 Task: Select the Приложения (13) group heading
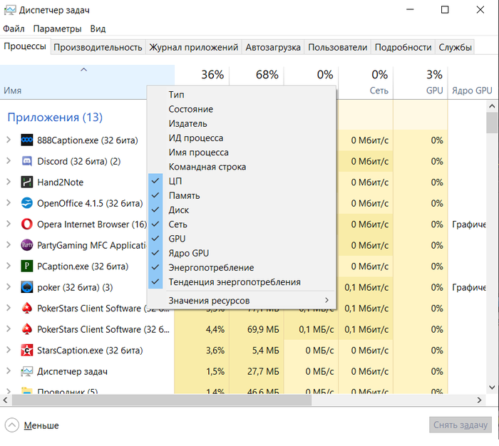click(x=55, y=117)
